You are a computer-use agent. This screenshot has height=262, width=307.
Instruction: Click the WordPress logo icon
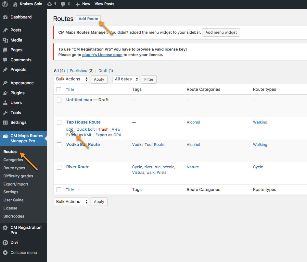click(x=5, y=4)
